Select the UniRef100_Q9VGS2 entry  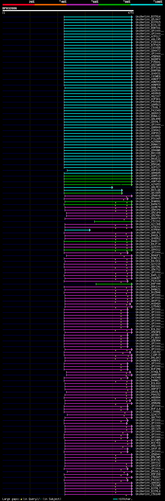point(148,250)
